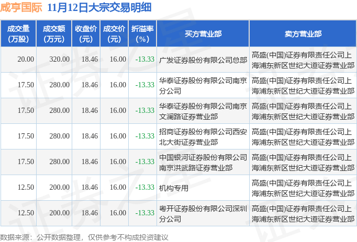Image resolution: width=357 pixels, height=242 pixels.
Task: Click the 高盛 seller cell in the 文澜路证券营业部 row
Action: tap(303, 111)
